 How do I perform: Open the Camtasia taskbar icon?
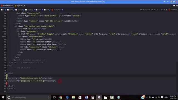(x=112, y=97)
